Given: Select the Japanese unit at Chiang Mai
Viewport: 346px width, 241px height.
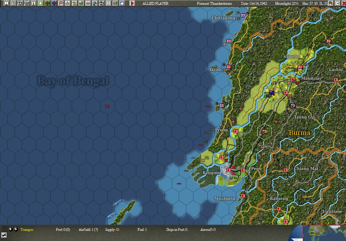Looking at the screenshot, I should coord(286,170).
